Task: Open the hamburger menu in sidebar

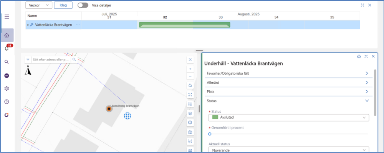Action: 7,17
